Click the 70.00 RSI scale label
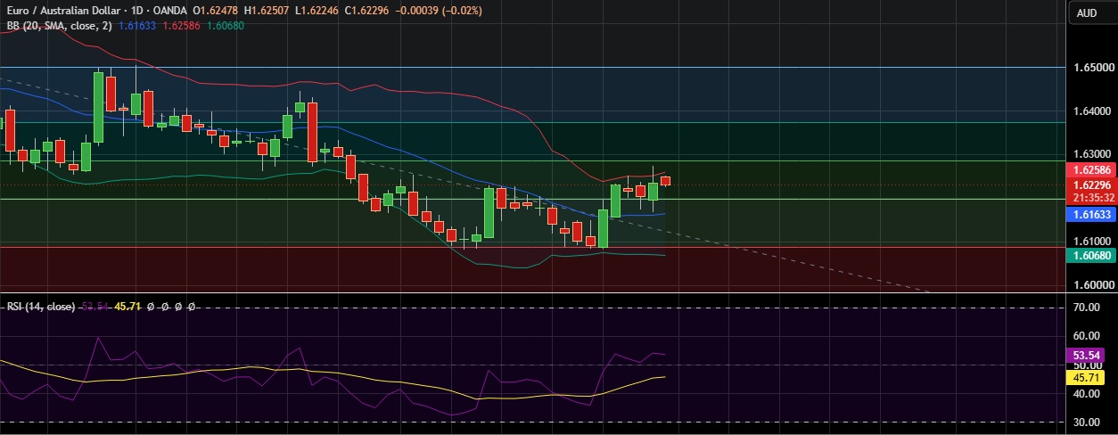This screenshot has height=435, width=1118. [1086, 308]
